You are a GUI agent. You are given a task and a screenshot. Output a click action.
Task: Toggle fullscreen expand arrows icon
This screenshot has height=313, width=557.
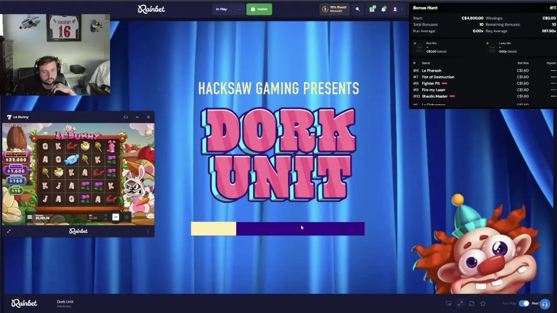pos(460,303)
